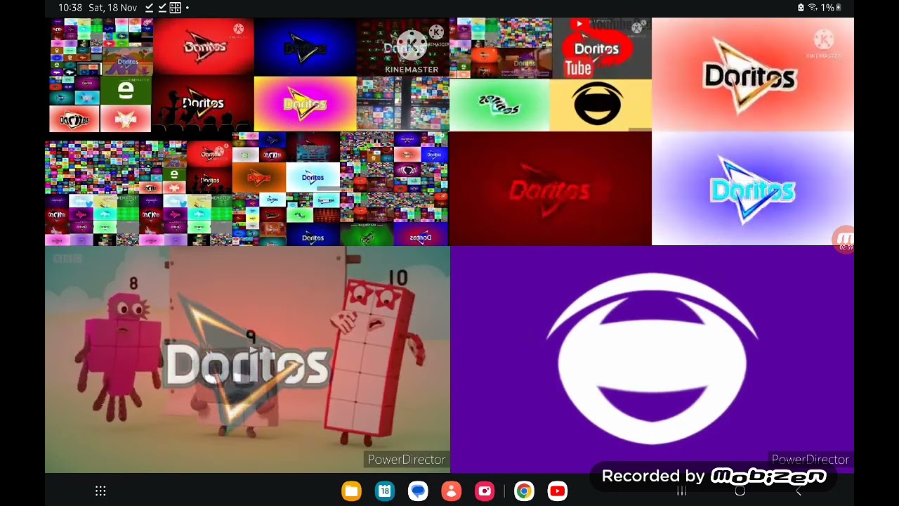Tap the Doritos tile with audience silhouettes
Image resolution: width=899 pixels, height=506 pixels.
coord(203,104)
